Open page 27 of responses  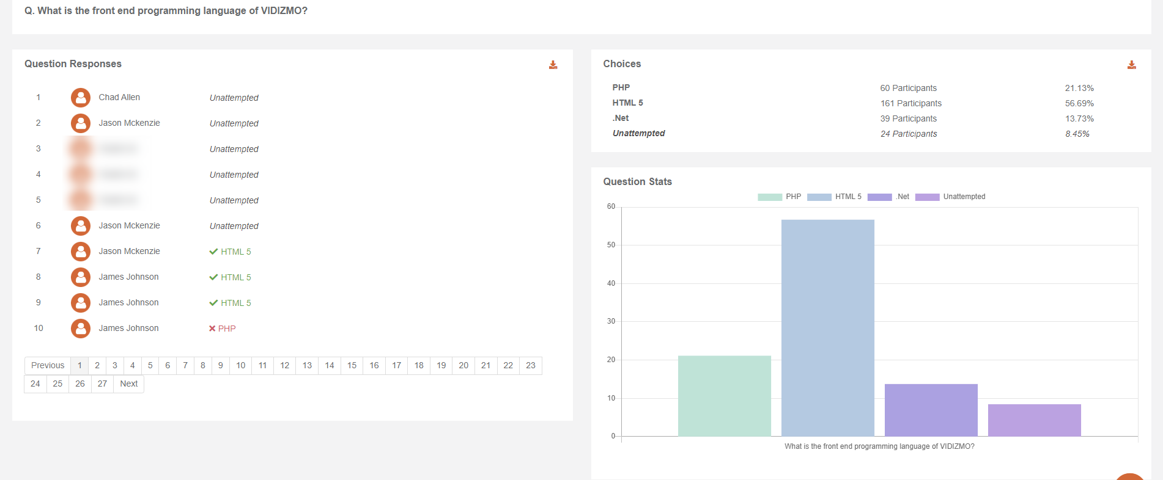(x=102, y=384)
